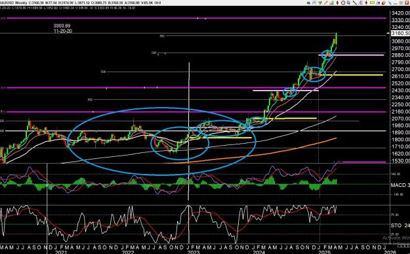
Task: Click the bright red diamond icon beside yellow rectangle
Action: [366, 3]
